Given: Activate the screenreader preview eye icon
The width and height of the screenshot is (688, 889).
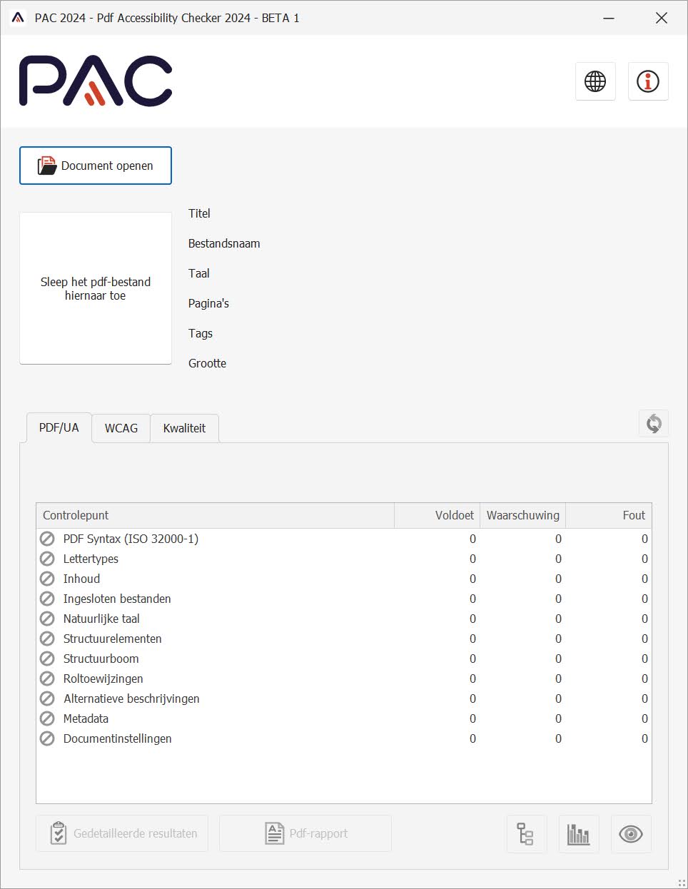Looking at the screenshot, I should point(631,833).
